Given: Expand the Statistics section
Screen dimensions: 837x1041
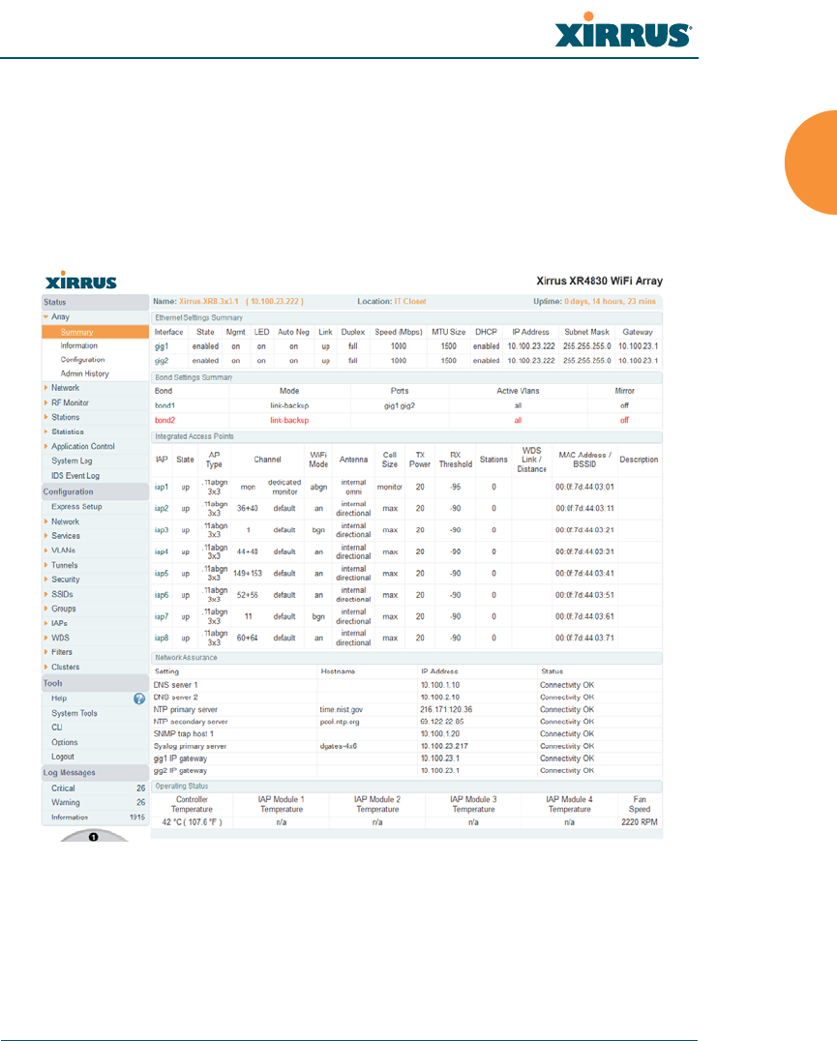Looking at the screenshot, I should tap(45, 431).
